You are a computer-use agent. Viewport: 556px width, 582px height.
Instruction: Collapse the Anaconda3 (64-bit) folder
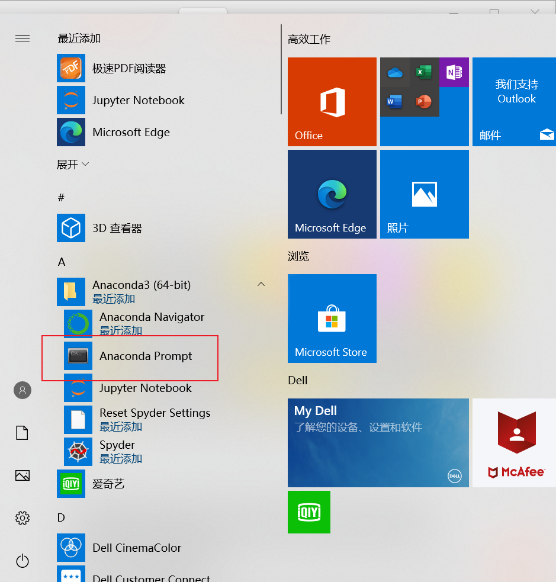(x=162, y=292)
